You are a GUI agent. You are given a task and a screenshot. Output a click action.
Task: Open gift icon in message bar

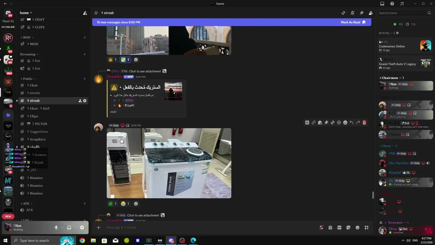coord(330,228)
